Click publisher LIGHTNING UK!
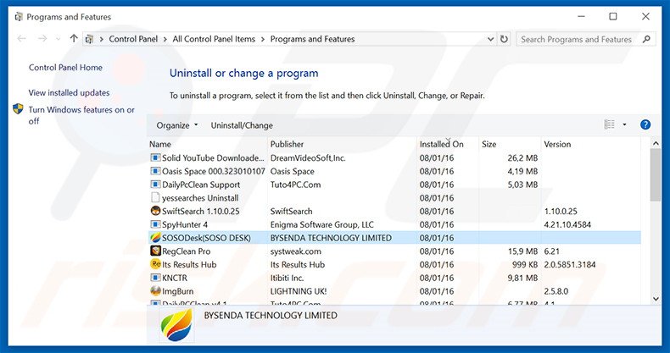 (299, 291)
